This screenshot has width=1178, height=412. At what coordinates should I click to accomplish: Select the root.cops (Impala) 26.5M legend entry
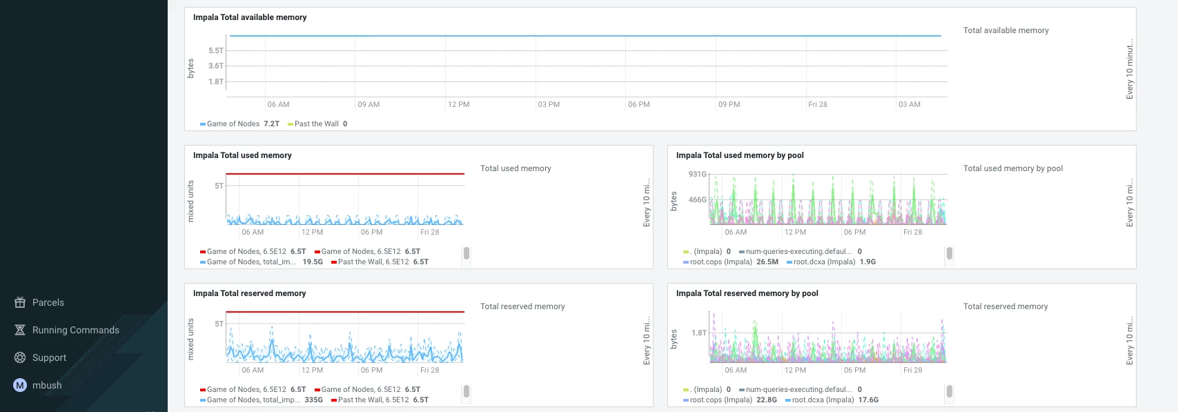coord(731,262)
